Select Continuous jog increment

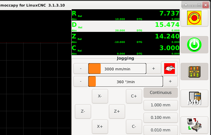161,92
